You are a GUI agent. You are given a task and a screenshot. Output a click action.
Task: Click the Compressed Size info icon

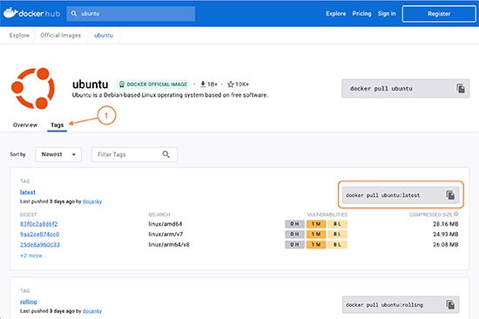point(456,214)
